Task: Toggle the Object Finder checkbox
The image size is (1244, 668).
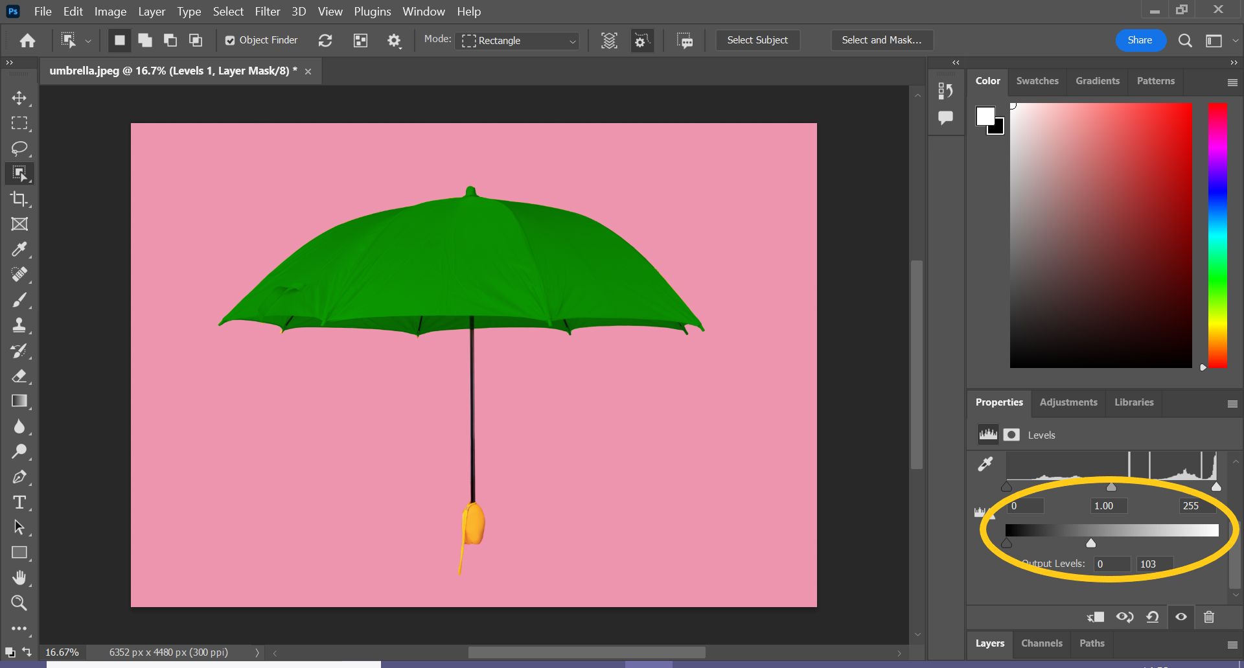Action: click(x=230, y=41)
